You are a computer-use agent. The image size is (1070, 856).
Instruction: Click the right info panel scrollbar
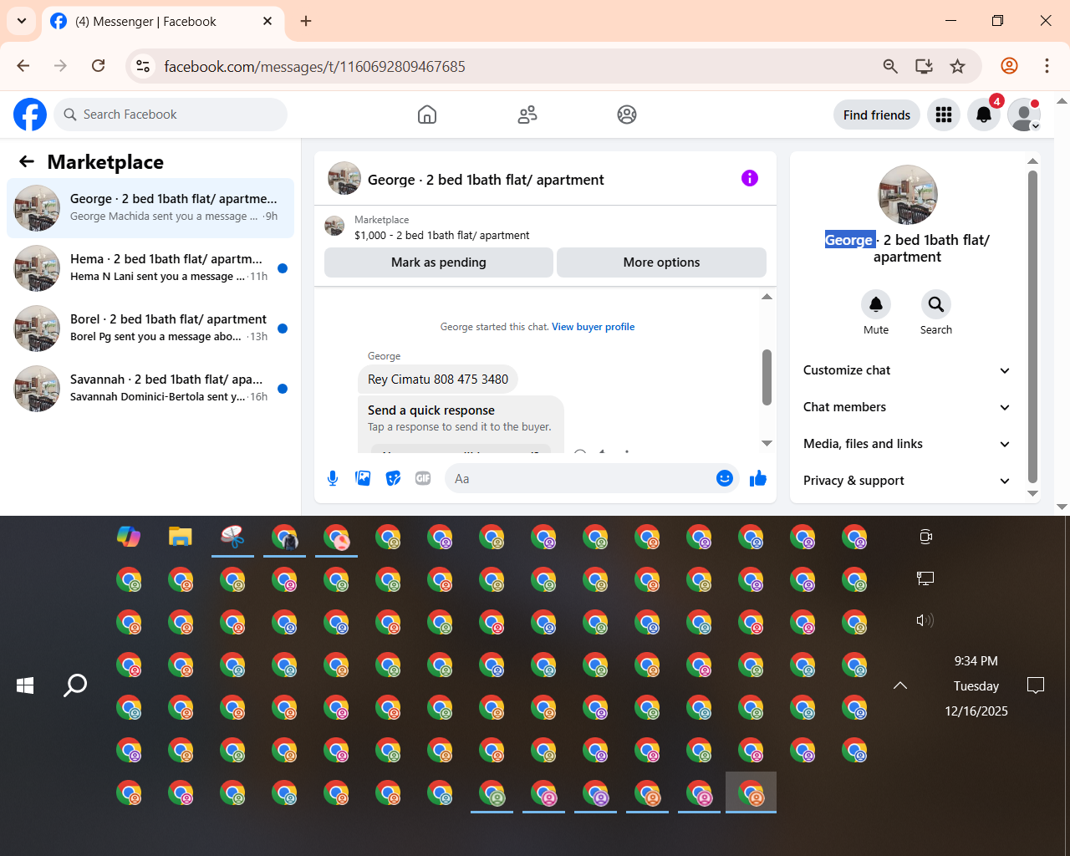(1032, 327)
